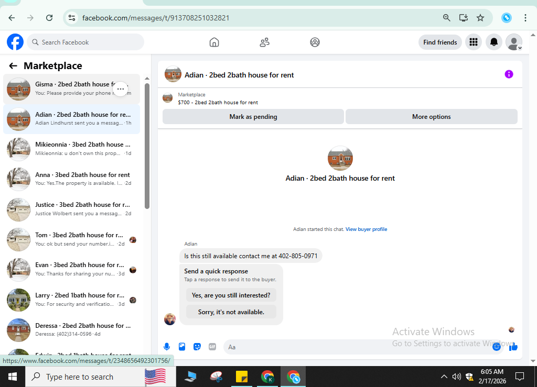
Task: Open the Anna 3bed 2bath conversation
Action: (71, 179)
